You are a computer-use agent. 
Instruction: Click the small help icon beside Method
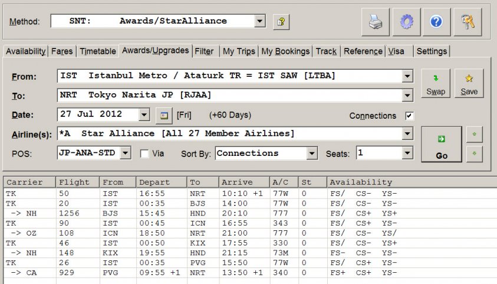(282, 22)
